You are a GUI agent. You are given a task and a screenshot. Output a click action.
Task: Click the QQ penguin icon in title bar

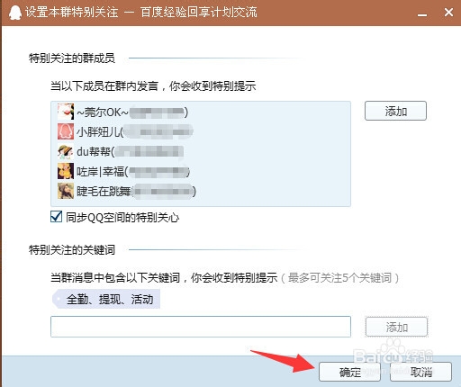coord(15,13)
